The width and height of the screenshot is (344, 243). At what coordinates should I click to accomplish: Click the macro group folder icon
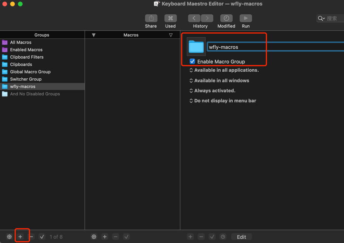click(196, 47)
